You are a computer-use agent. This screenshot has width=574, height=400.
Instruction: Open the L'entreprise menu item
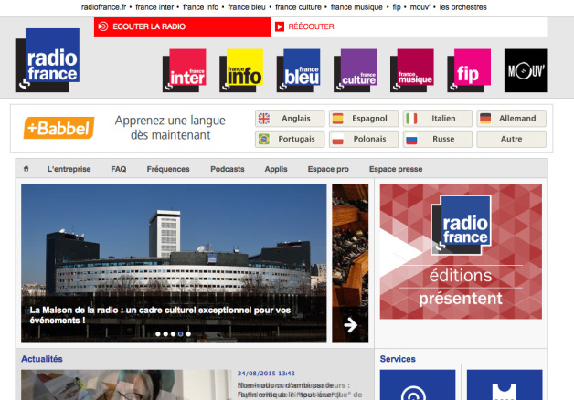[x=69, y=169]
